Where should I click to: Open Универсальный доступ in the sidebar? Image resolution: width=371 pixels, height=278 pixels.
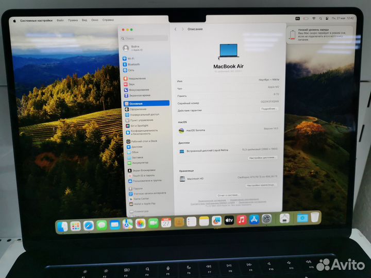[142, 115]
